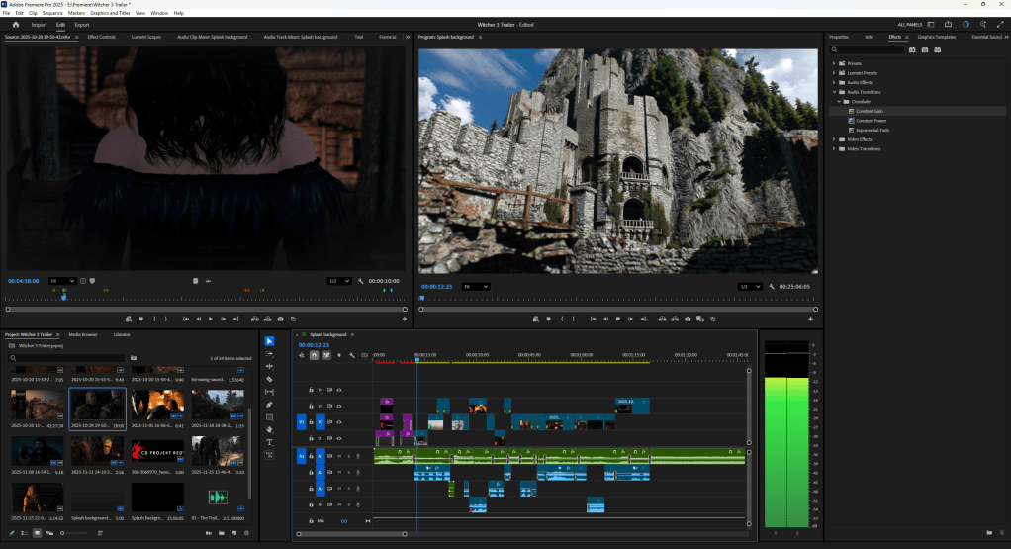Choose the Type tool in the tools panel
The width and height of the screenshot is (1011, 549).
(x=269, y=442)
